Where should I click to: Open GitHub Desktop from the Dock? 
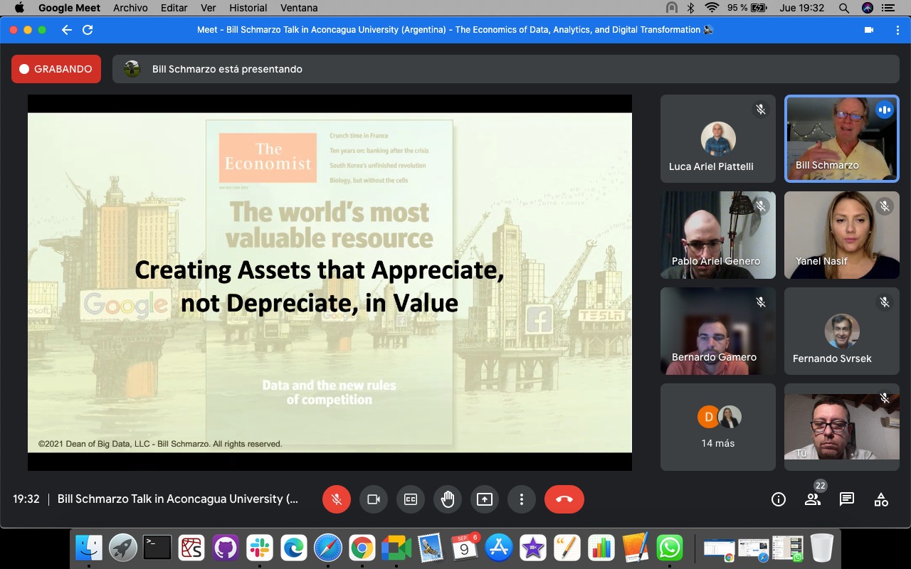tap(226, 548)
